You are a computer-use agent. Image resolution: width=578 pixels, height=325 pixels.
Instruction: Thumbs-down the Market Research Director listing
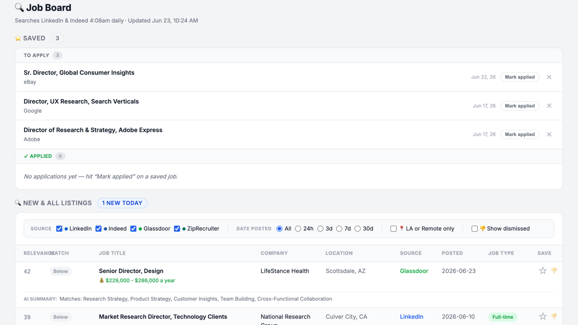tap(554, 316)
